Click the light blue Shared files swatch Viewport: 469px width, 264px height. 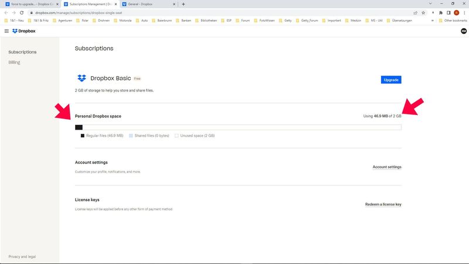tap(131, 136)
